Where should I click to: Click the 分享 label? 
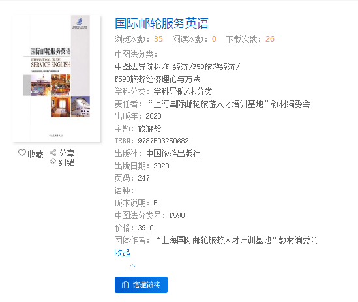pos(67,153)
